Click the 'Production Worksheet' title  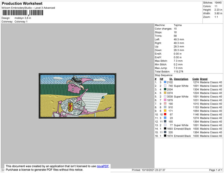tap(22, 4)
